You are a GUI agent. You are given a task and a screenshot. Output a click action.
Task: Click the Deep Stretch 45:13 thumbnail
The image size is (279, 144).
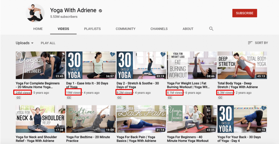coord(242,65)
